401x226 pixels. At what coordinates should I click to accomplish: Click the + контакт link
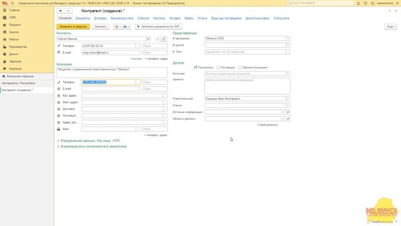click(136, 58)
